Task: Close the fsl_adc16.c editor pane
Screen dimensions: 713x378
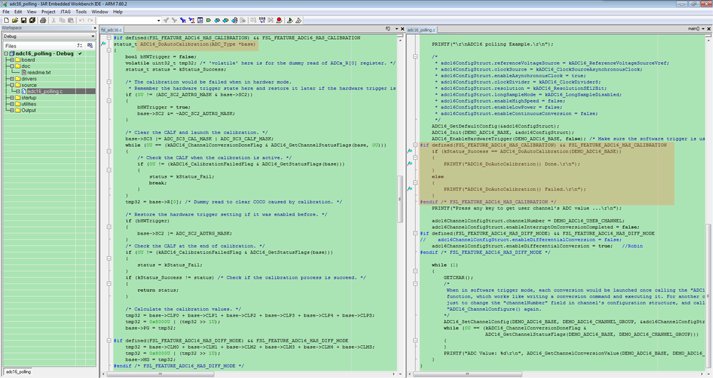Action: pos(402,29)
